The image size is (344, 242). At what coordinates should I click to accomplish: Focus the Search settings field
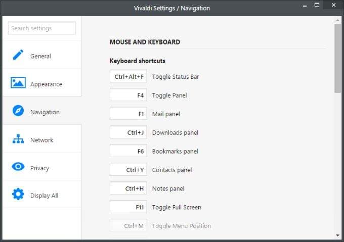[42, 28]
